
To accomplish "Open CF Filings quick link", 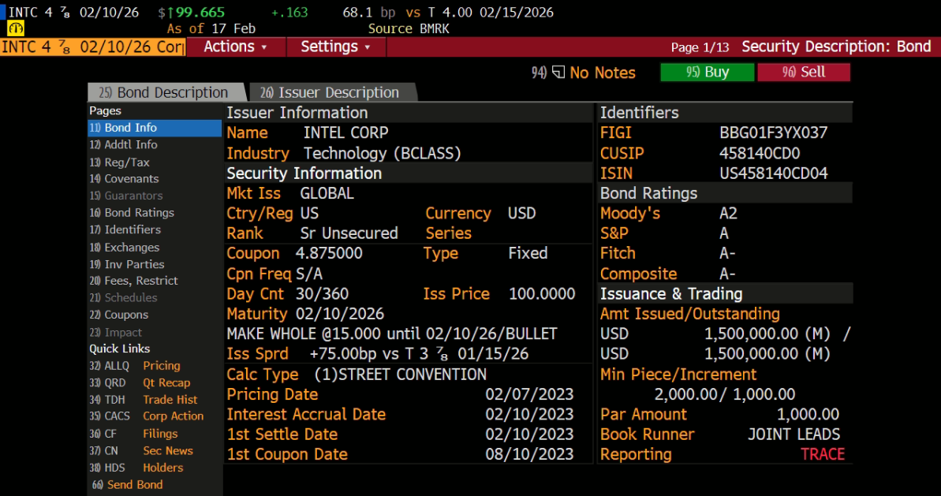I will point(133,434).
